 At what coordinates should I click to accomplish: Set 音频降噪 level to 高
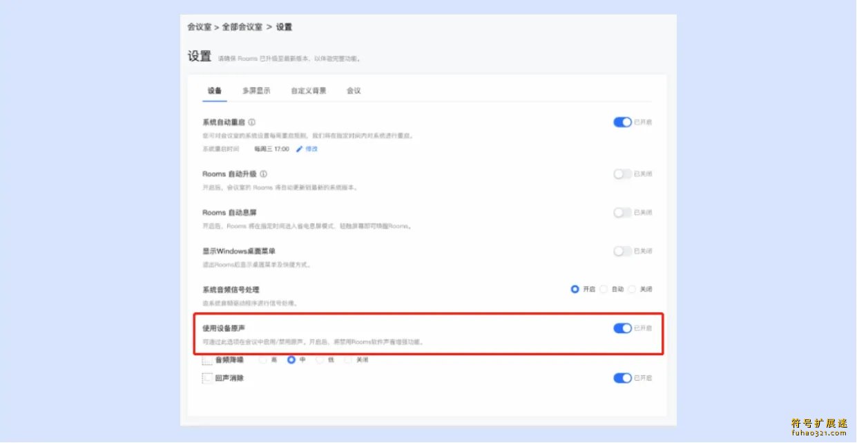[x=263, y=360]
